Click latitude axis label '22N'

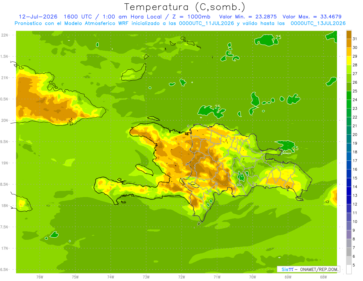[x=5, y=35]
